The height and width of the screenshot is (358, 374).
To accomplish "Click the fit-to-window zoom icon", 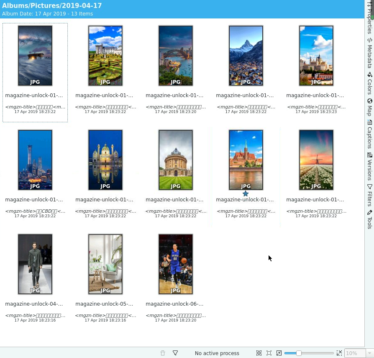I will point(259,353).
